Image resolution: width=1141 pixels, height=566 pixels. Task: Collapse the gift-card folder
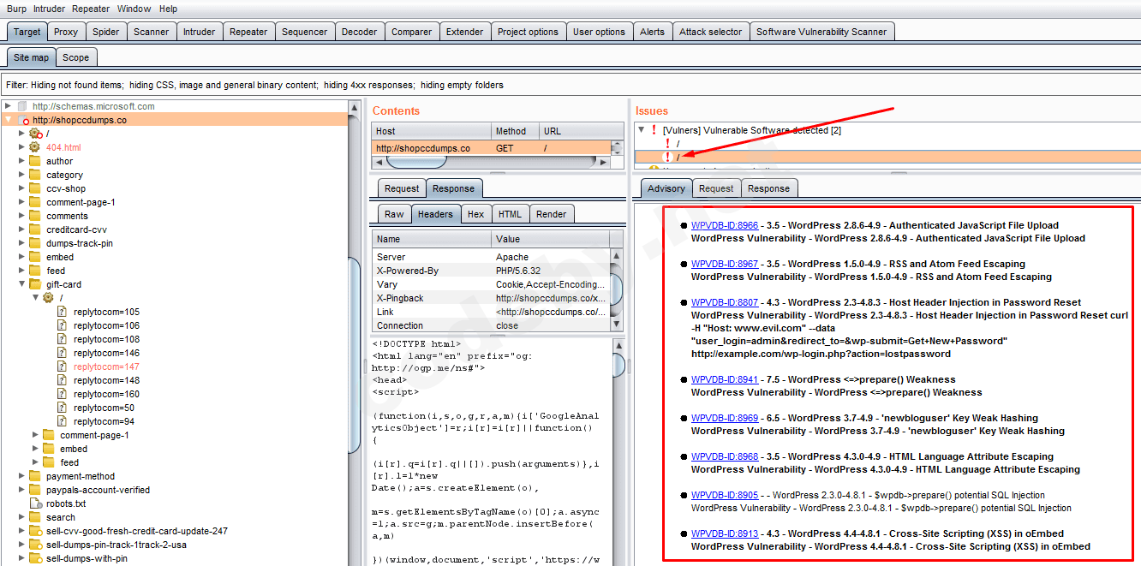tap(21, 284)
